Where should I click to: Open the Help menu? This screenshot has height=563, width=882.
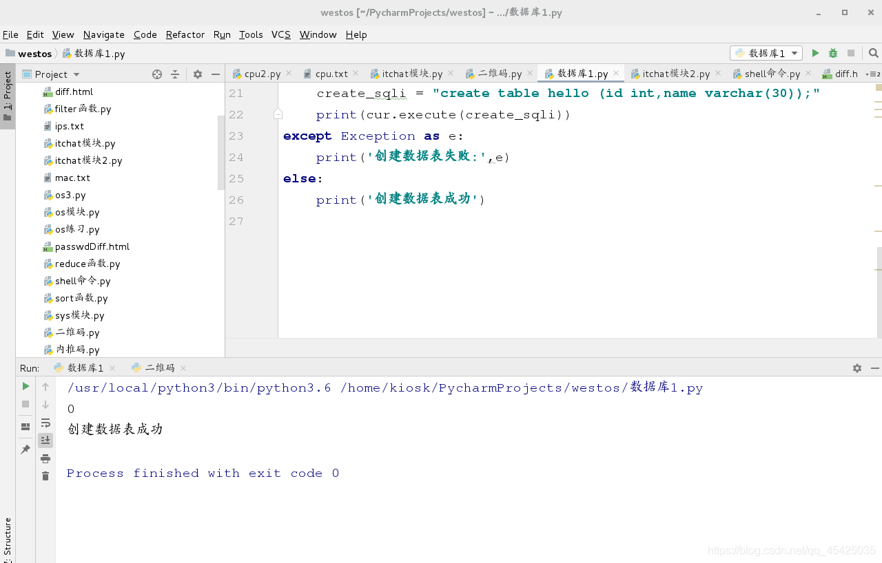[356, 34]
